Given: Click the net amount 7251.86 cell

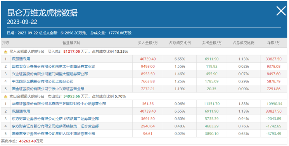Looking at the screenshot, I should [x=273, y=89].
